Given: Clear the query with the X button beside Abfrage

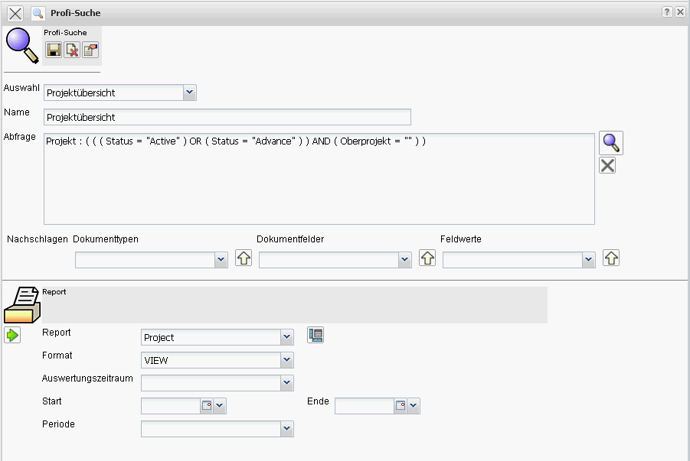Looking at the screenshot, I should [x=607, y=165].
